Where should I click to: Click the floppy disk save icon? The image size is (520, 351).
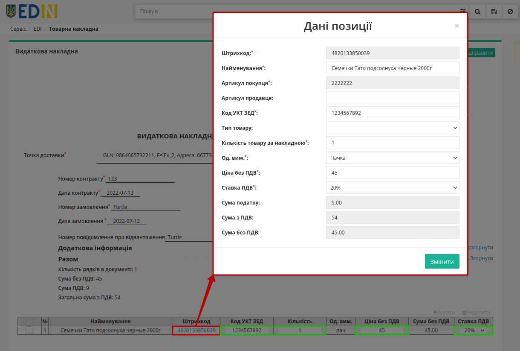[x=494, y=12]
